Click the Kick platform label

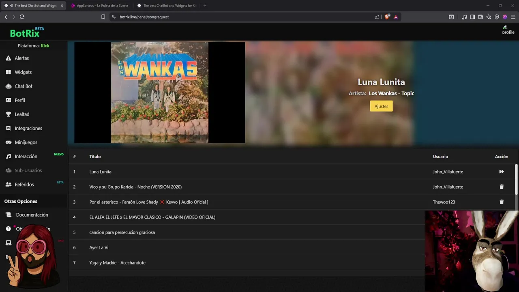point(45,46)
